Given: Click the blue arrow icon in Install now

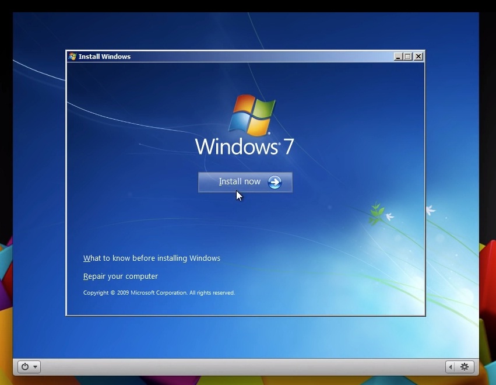Looking at the screenshot, I should pyautogui.click(x=275, y=183).
